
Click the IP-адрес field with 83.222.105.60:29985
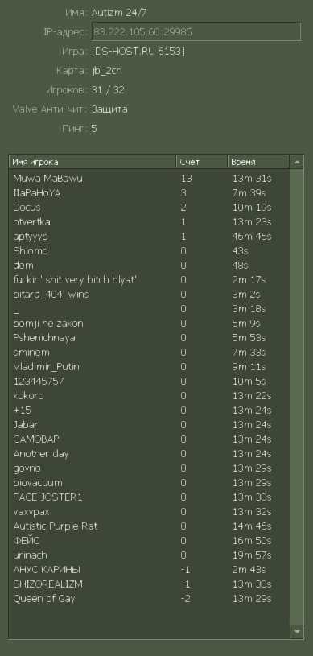pyautogui.click(x=196, y=32)
